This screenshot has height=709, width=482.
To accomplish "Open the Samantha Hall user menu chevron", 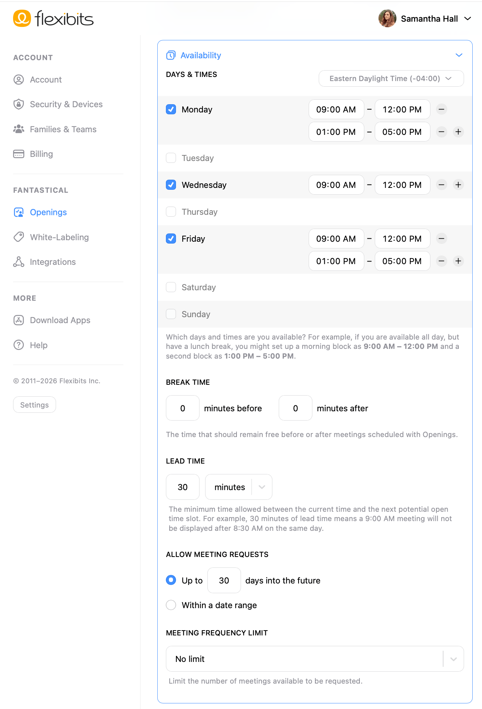I will click(x=467, y=18).
